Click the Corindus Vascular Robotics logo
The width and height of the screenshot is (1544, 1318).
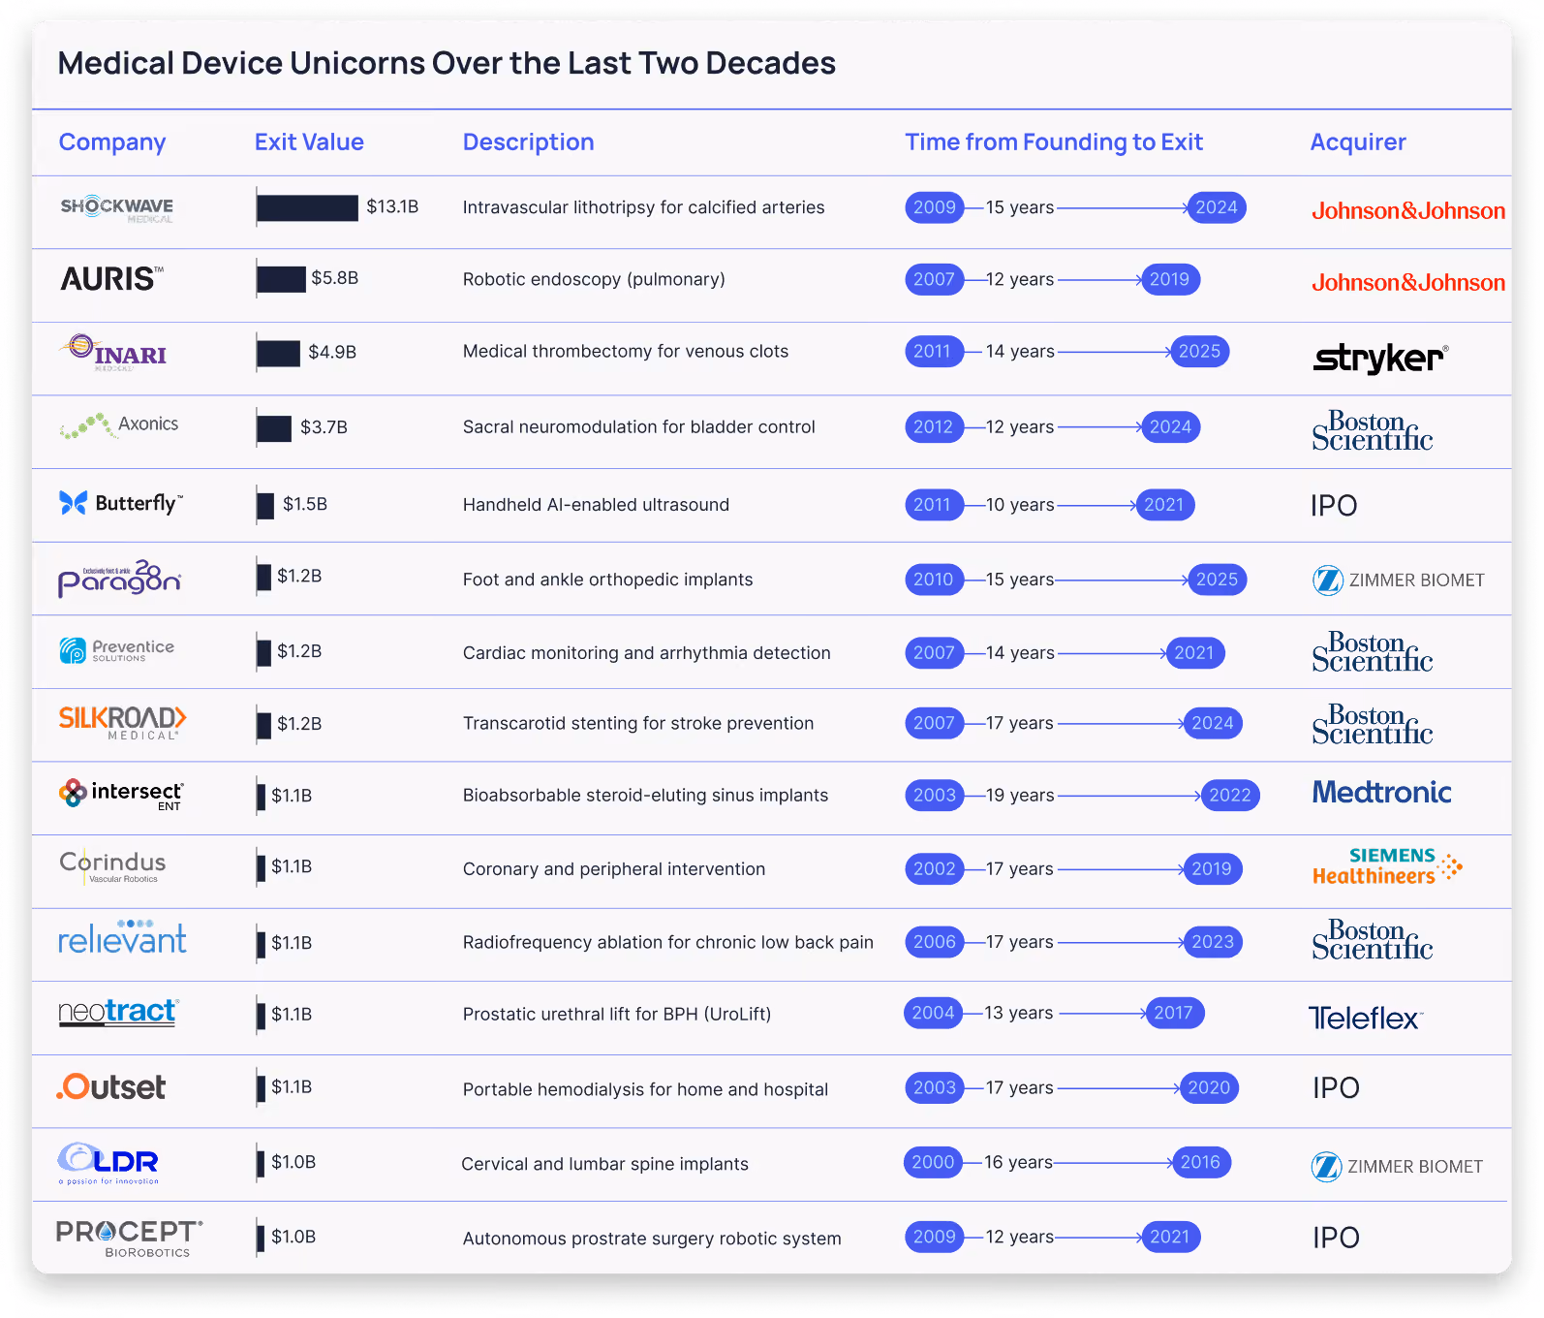coord(112,866)
